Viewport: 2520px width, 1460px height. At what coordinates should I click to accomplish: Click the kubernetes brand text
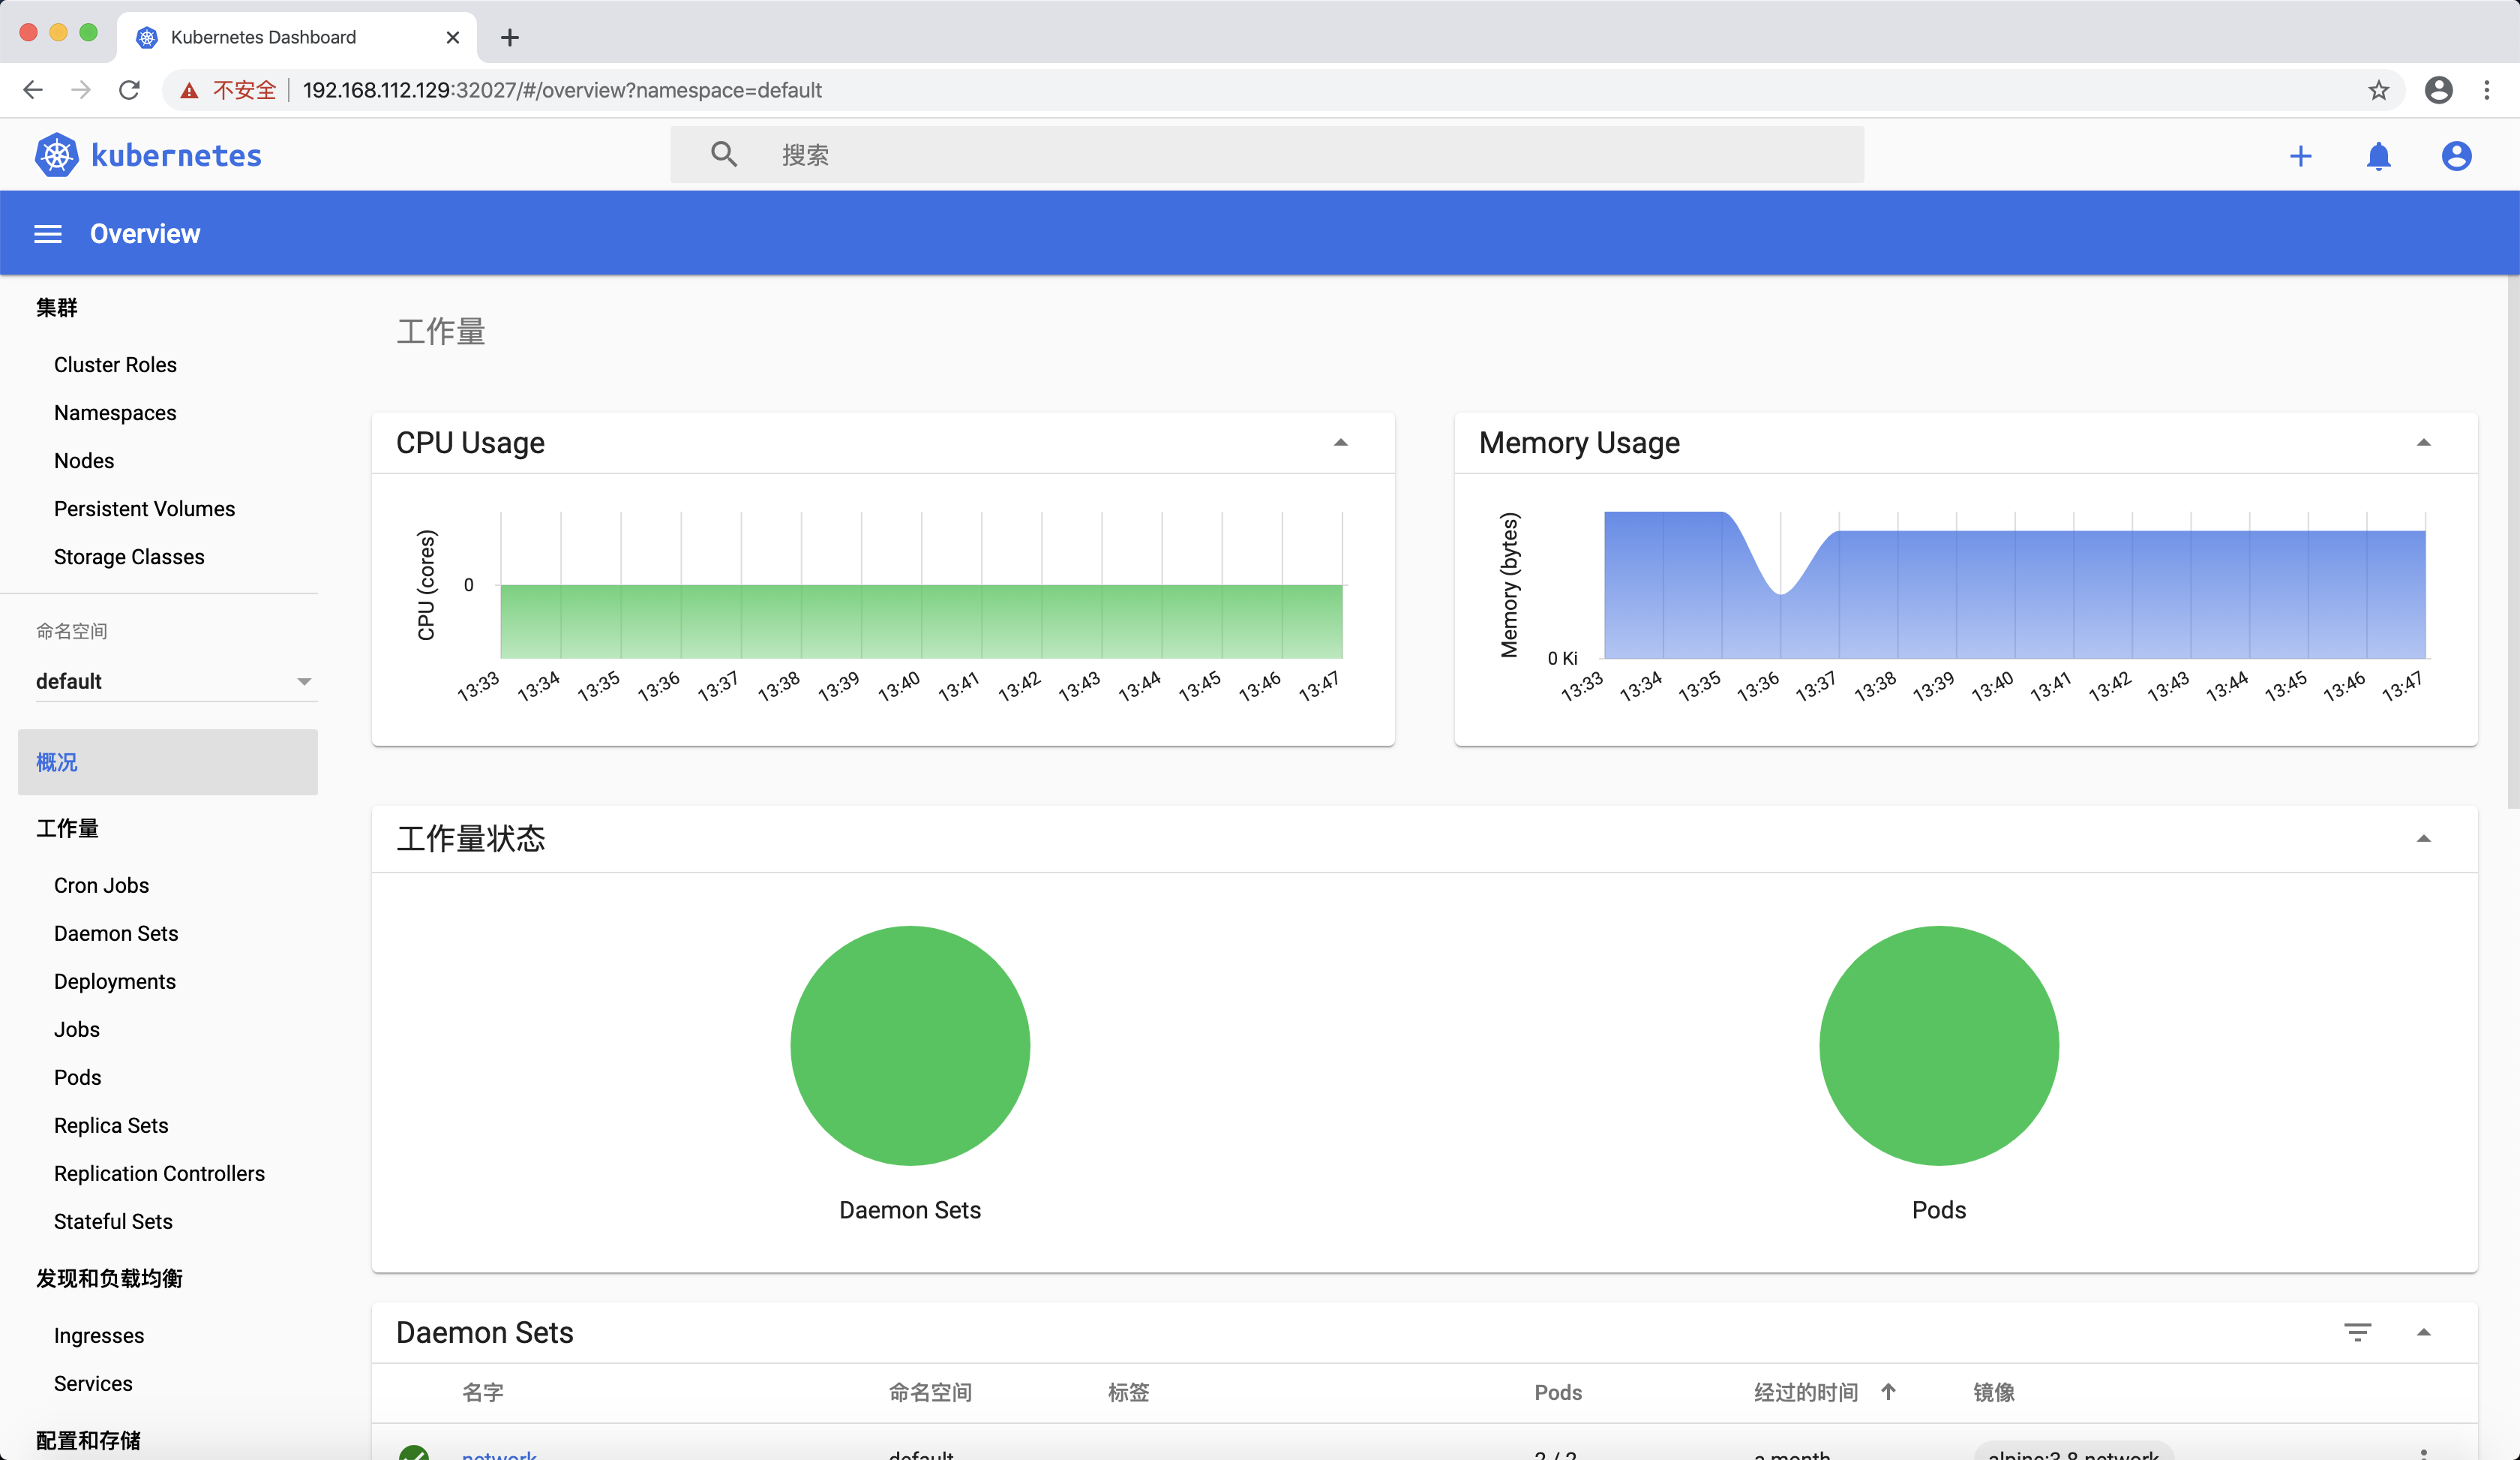click(176, 155)
